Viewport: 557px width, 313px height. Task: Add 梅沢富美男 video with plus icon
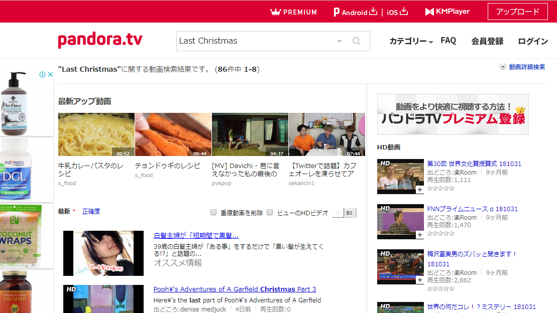click(420, 280)
